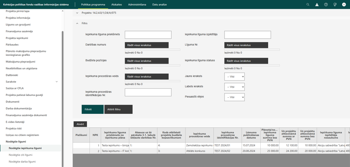
Task: Open the search magnifier icon in header
Action: click(308, 4)
